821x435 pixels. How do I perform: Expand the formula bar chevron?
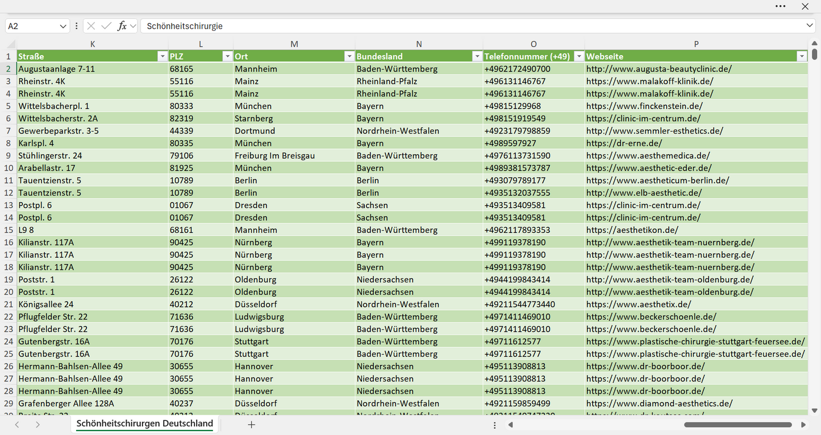point(810,26)
